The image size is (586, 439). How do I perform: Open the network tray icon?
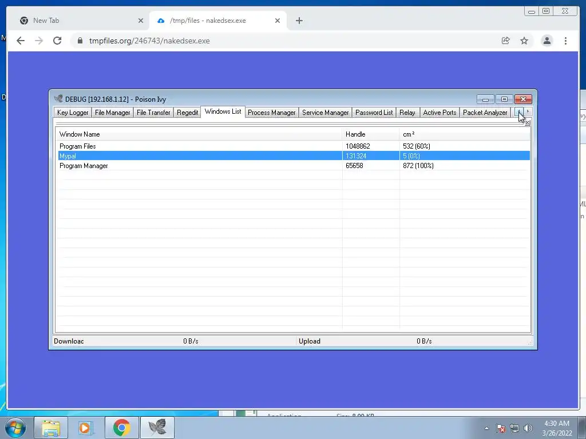pyautogui.click(x=514, y=428)
